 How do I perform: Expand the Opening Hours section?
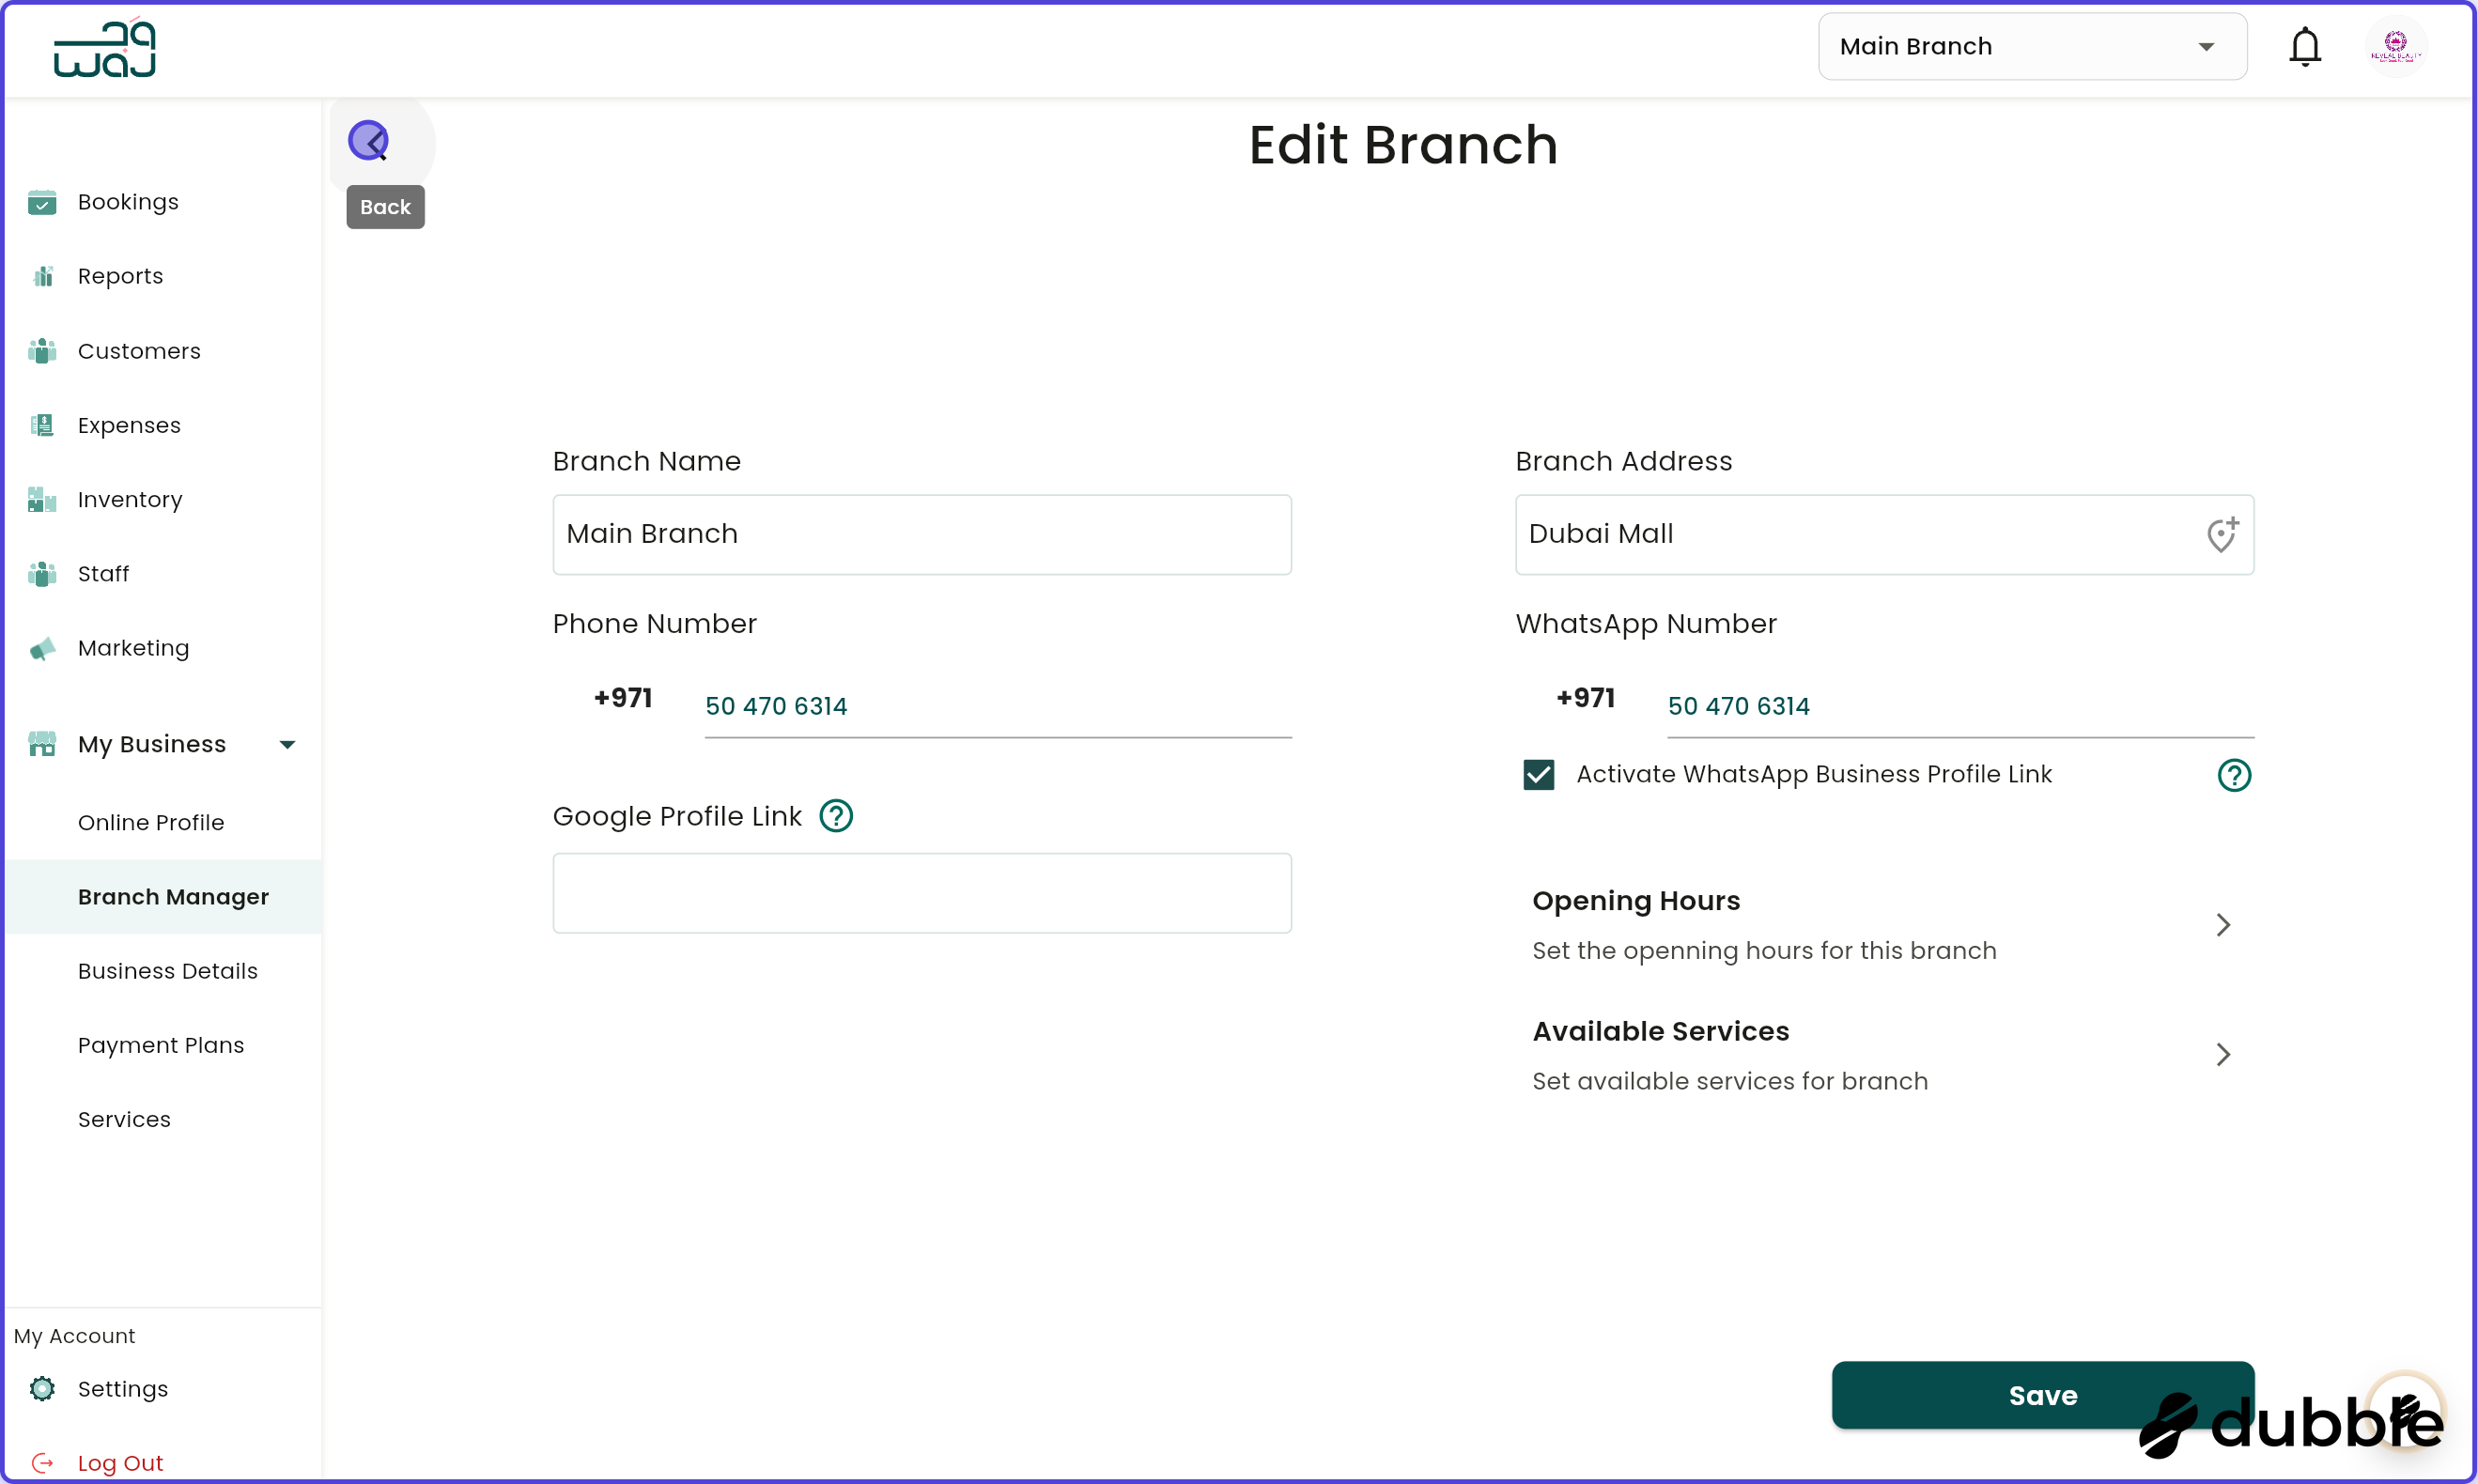(x=2222, y=924)
